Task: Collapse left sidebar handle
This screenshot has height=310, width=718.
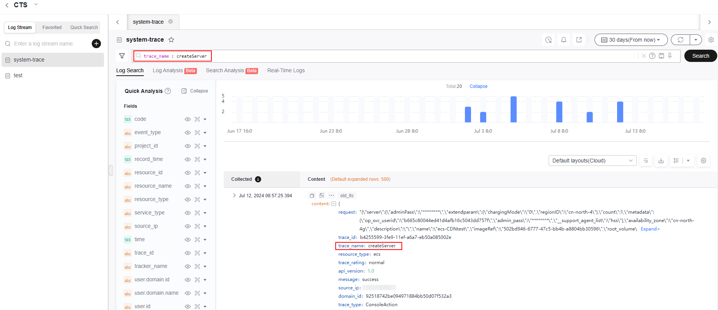Action: click(111, 170)
